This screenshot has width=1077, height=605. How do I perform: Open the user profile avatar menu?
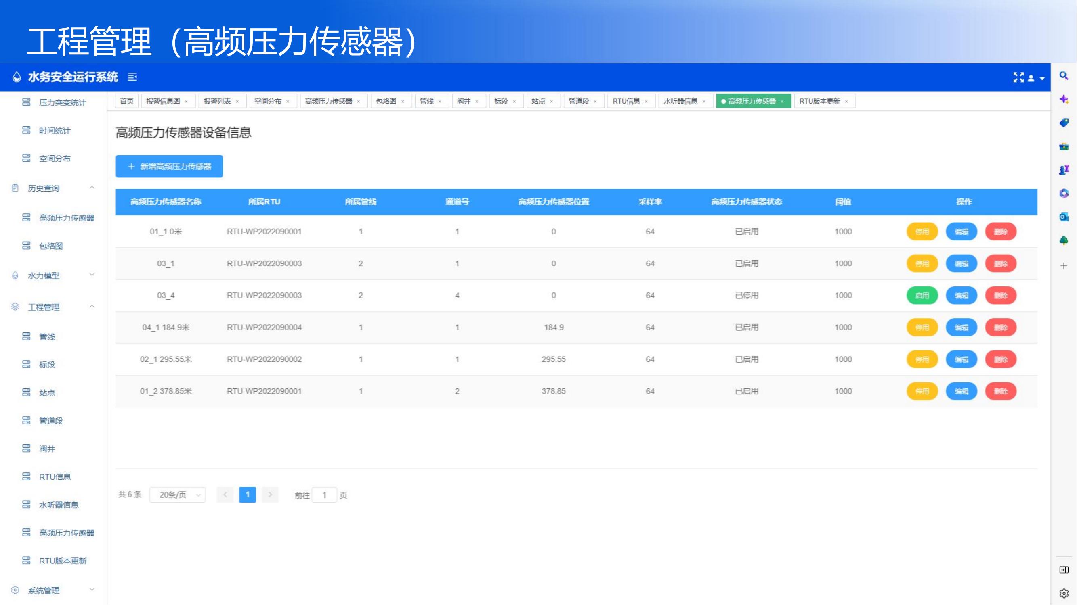click(1031, 78)
